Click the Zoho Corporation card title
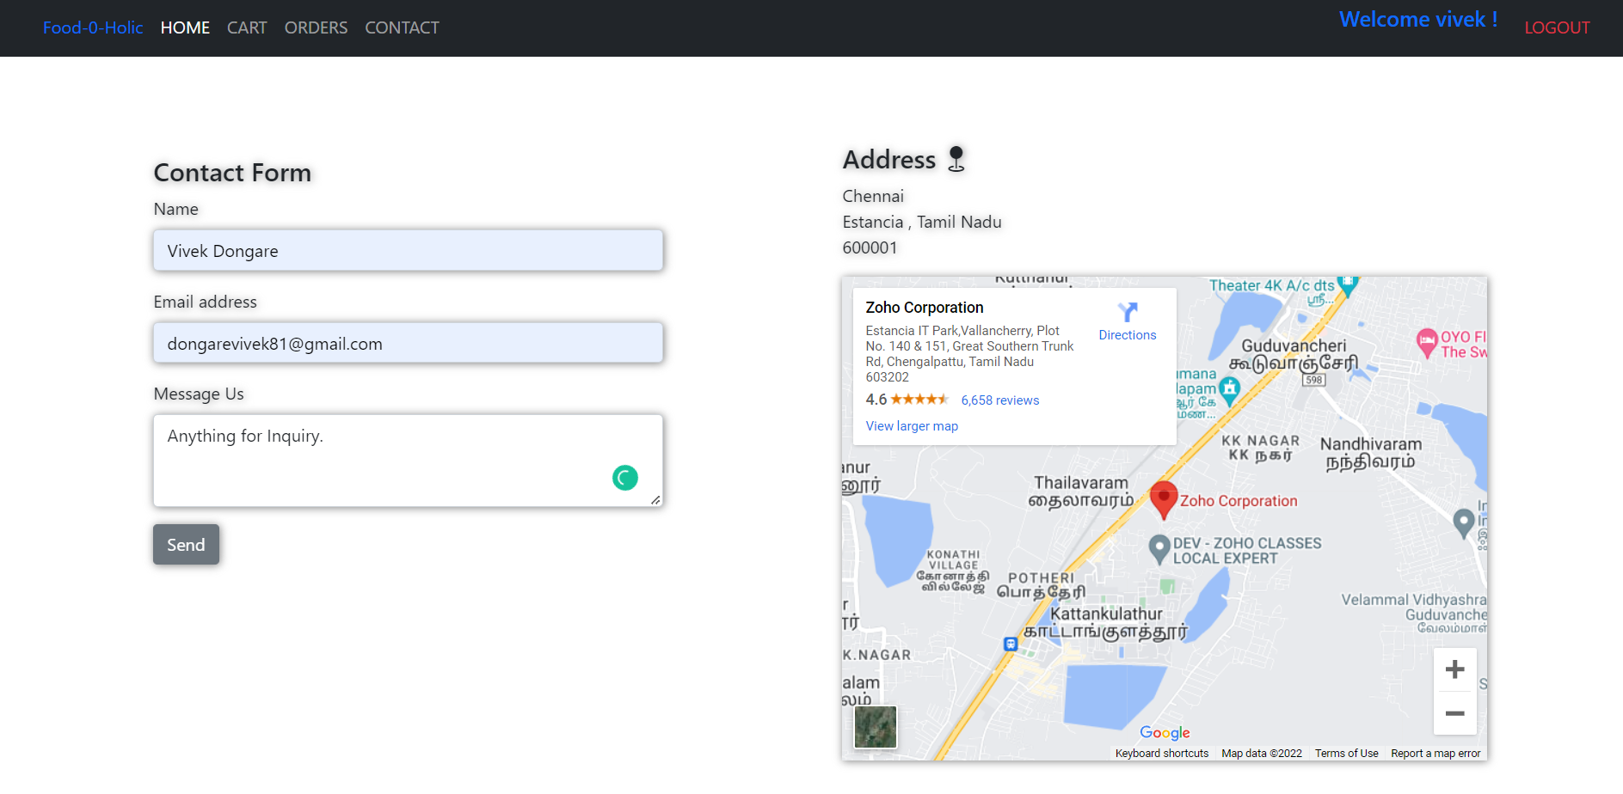Screen dimensions: 1623x794 coord(925,308)
